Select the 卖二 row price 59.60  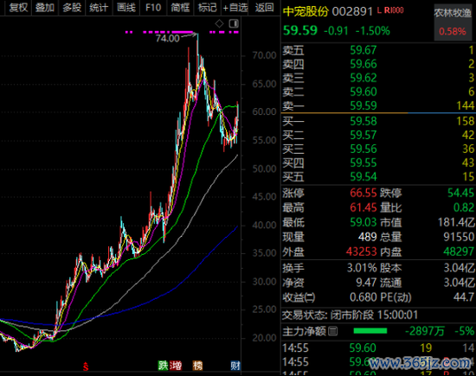[363, 92]
